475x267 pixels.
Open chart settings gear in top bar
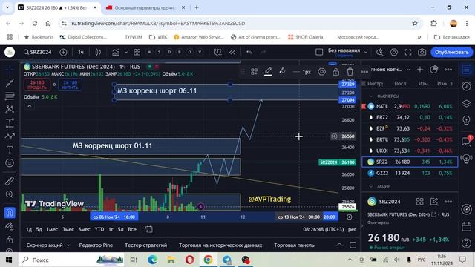point(394,53)
